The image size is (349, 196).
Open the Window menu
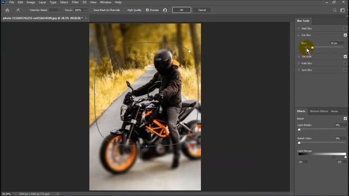tap(105, 2)
